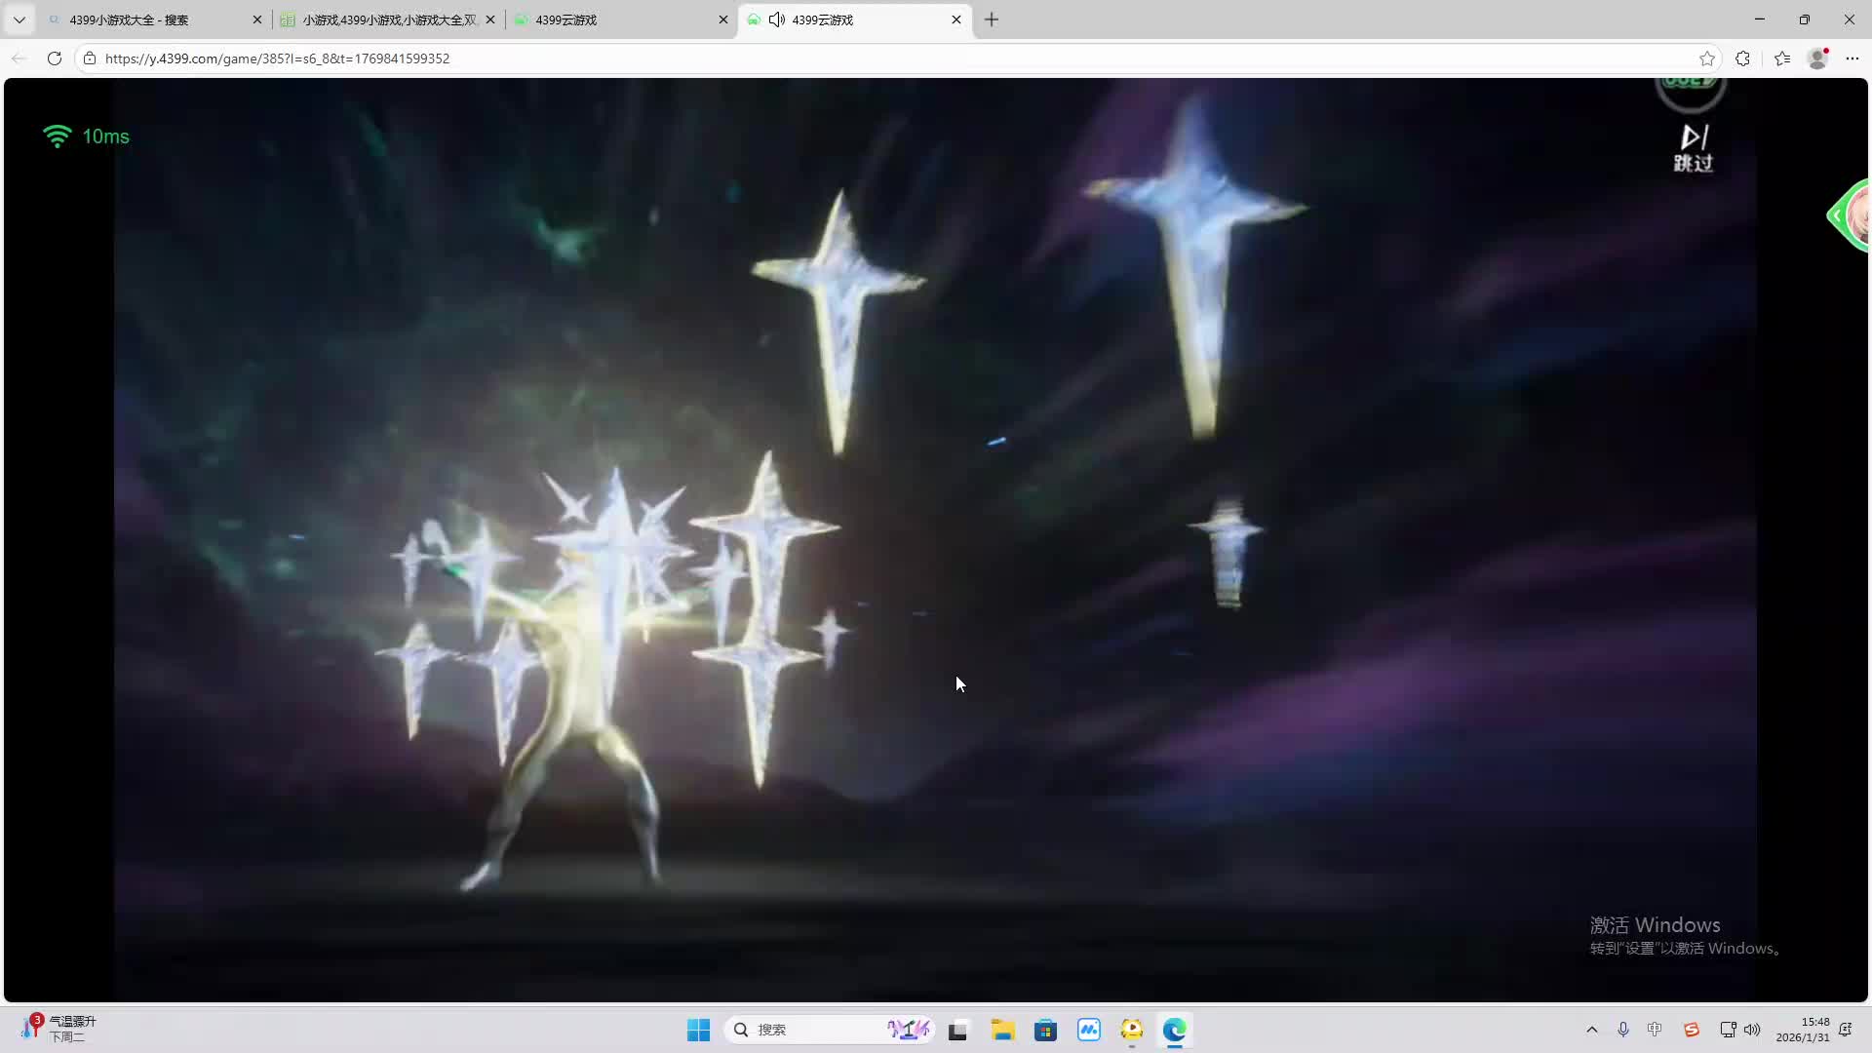Open a new browser tab

(x=992, y=19)
